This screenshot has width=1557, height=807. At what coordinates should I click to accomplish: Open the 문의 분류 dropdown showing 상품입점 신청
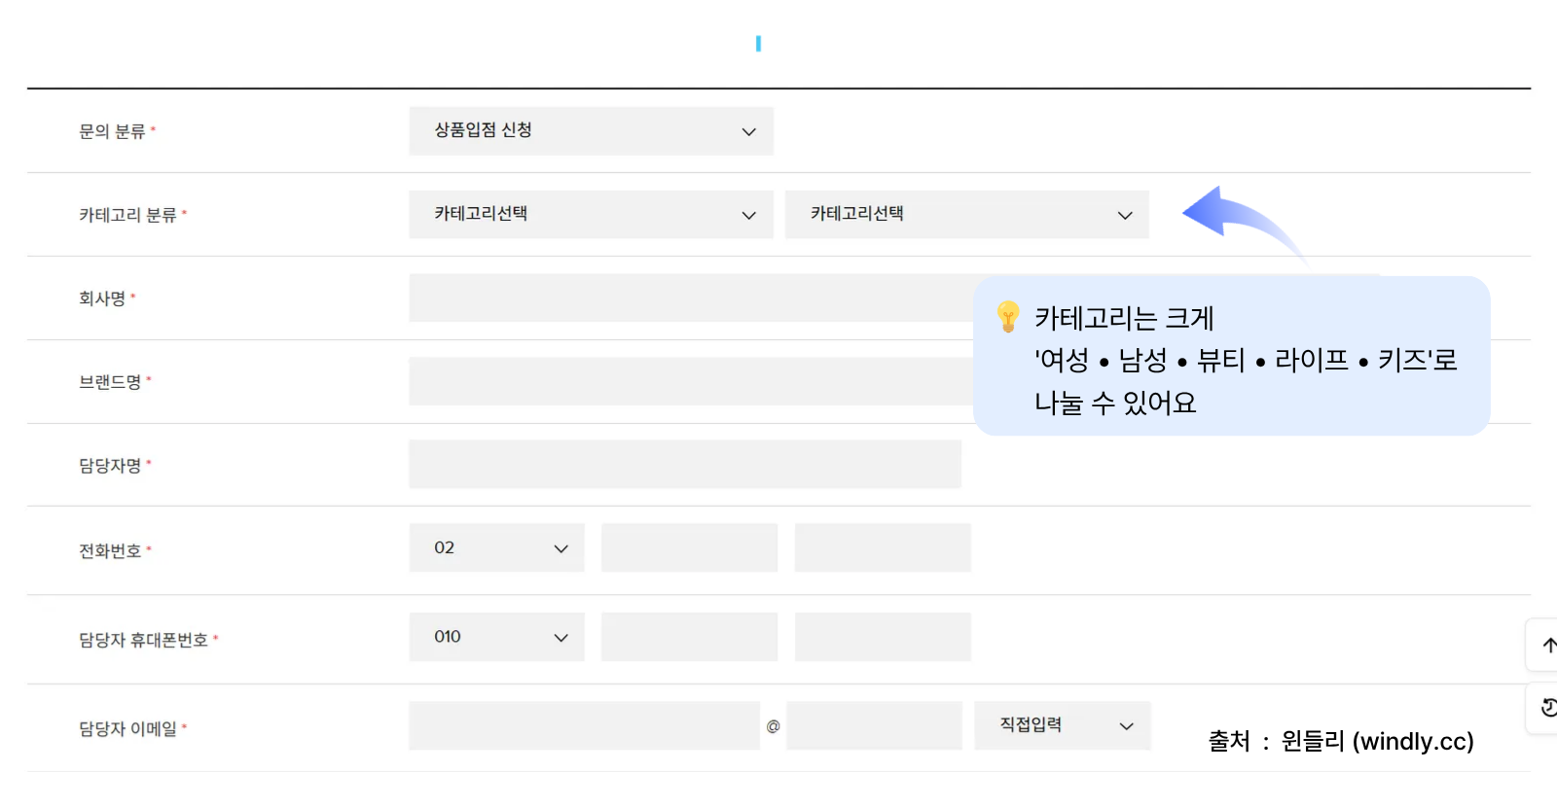click(590, 130)
